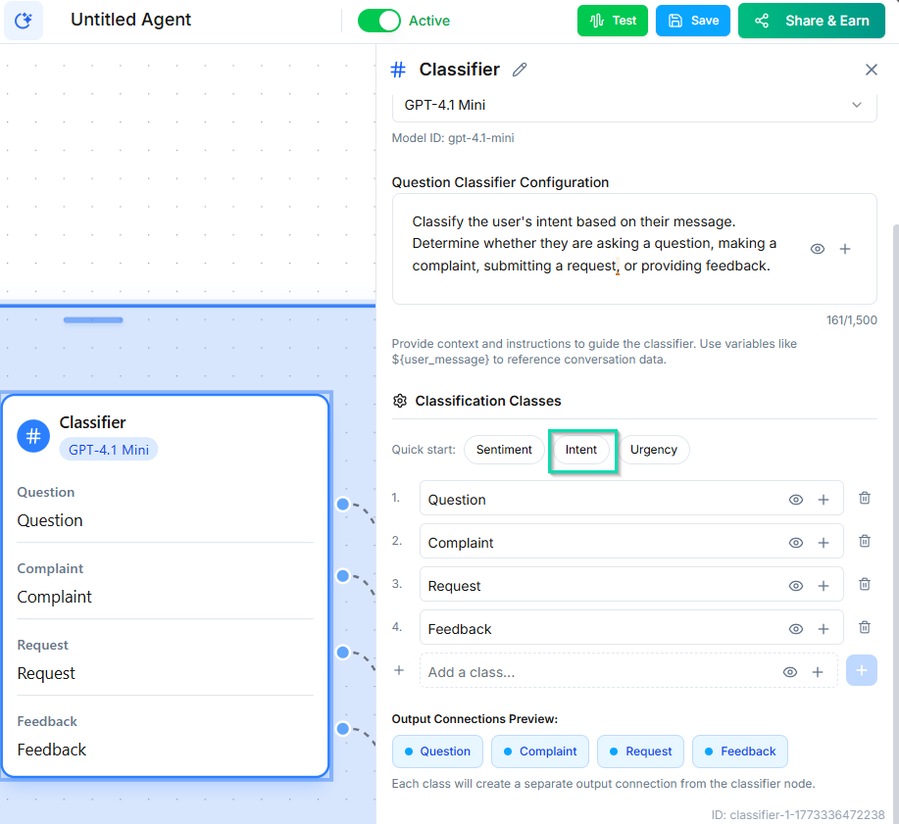This screenshot has width=899, height=824.
Task: Click the pencil icon to rename Classifier
Action: [x=519, y=69]
